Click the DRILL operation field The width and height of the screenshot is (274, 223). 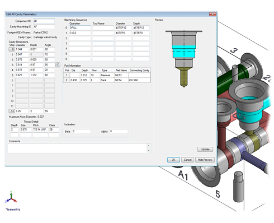click(80, 28)
